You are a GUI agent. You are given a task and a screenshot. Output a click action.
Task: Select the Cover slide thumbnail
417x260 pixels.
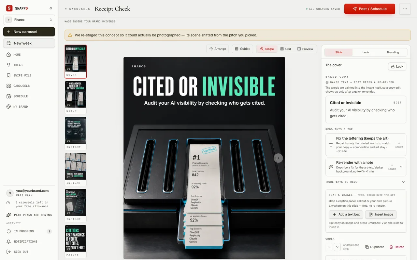click(x=76, y=61)
